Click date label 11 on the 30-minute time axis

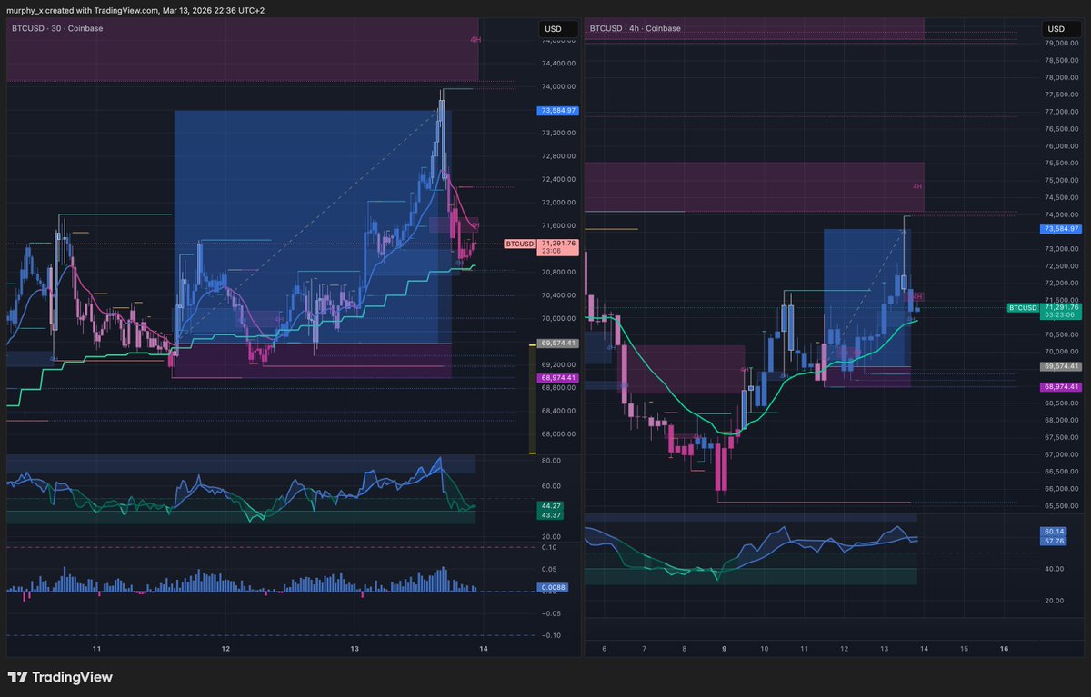tap(96, 649)
